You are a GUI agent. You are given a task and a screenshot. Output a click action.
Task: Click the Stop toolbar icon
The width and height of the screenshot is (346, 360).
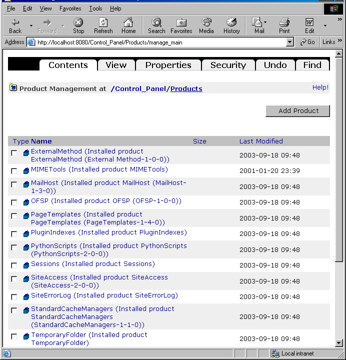[x=78, y=22]
